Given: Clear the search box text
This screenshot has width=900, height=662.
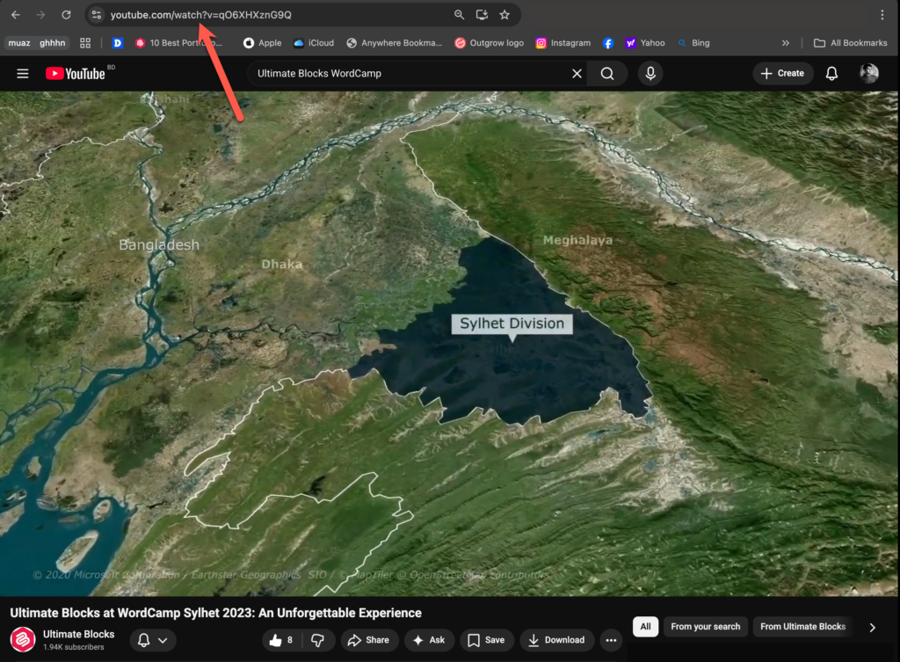Looking at the screenshot, I should pyautogui.click(x=577, y=74).
